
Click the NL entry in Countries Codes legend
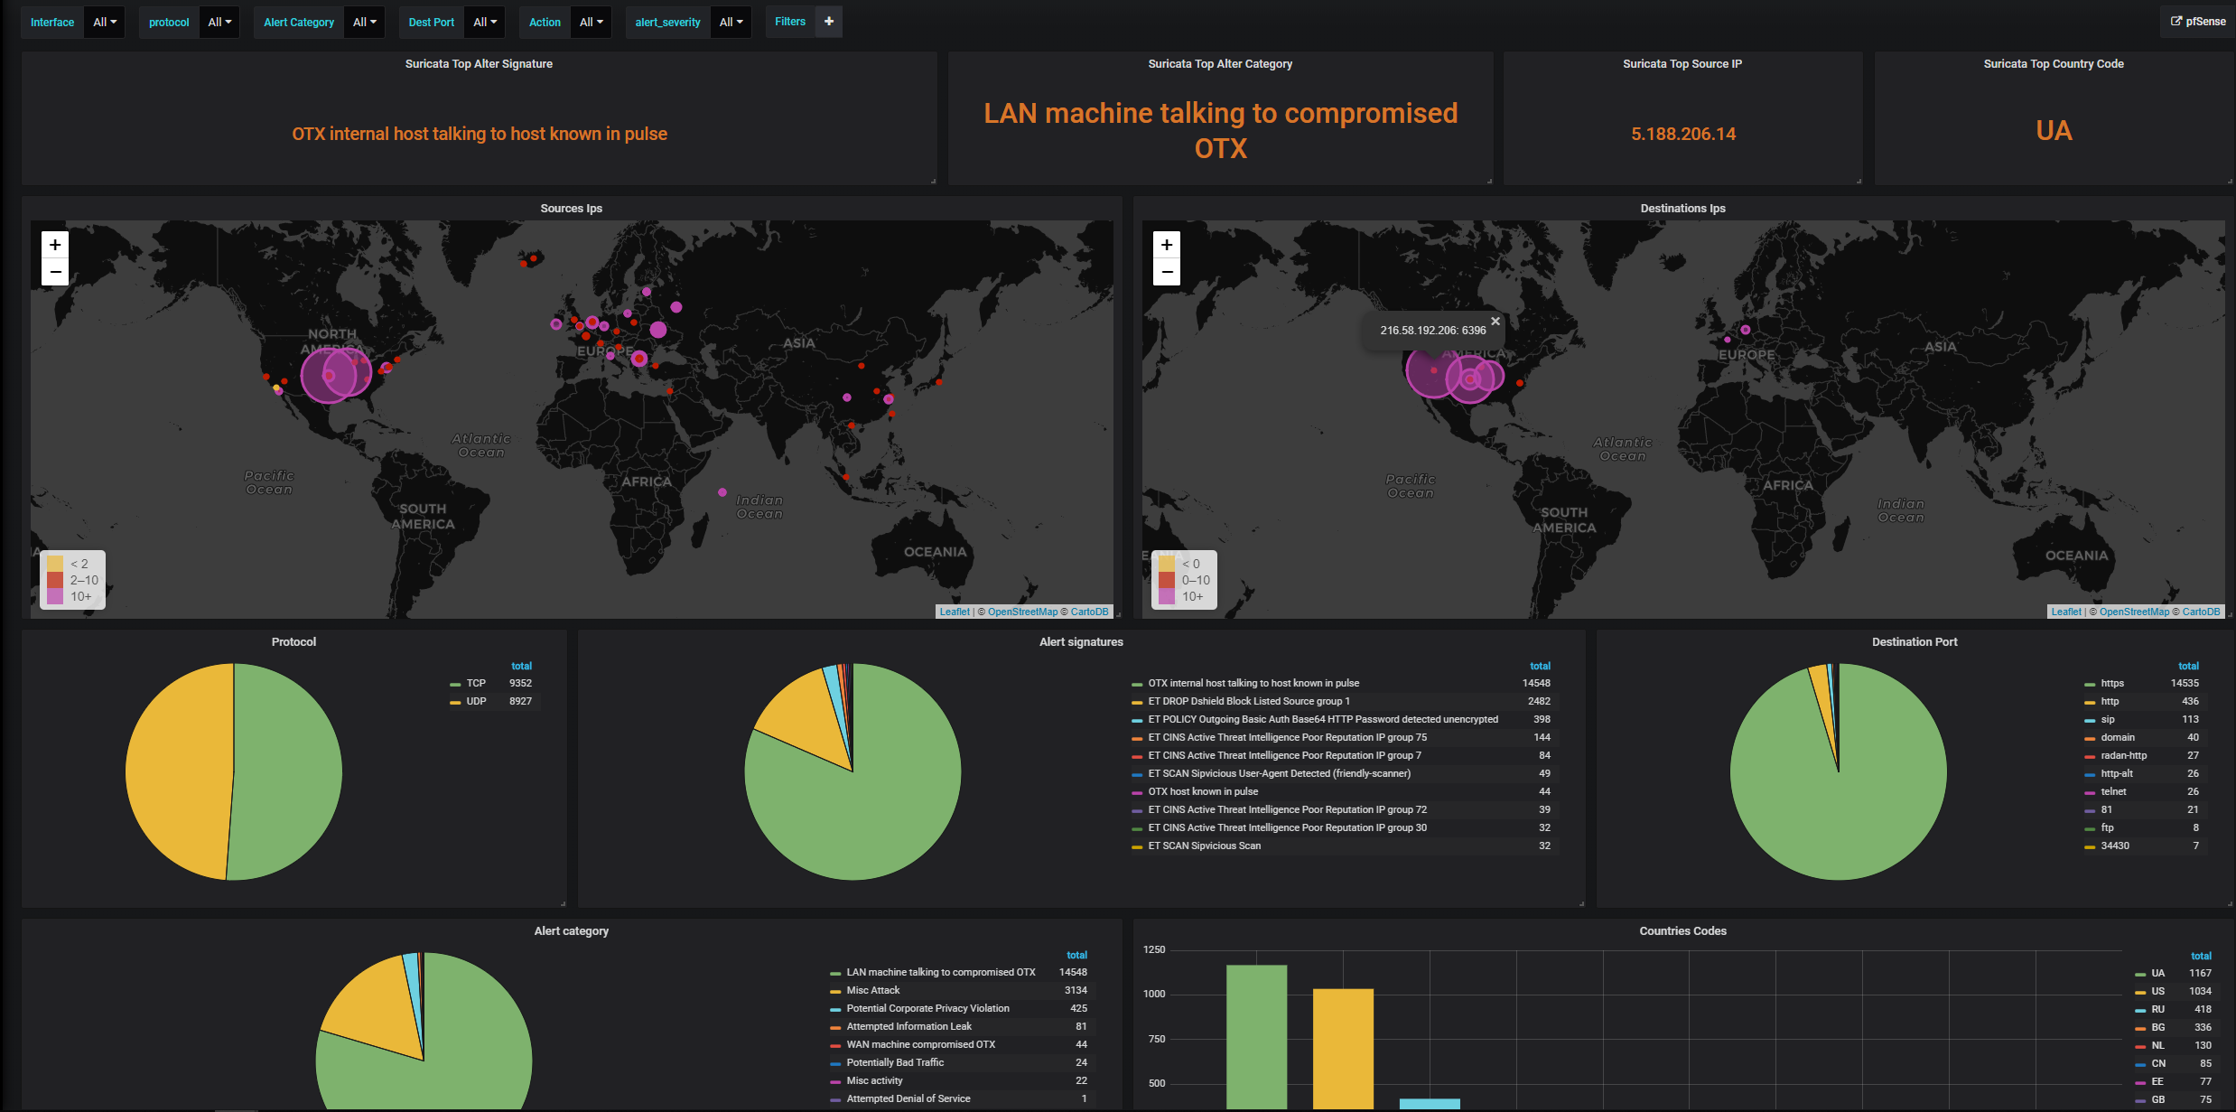point(2157,1046)
